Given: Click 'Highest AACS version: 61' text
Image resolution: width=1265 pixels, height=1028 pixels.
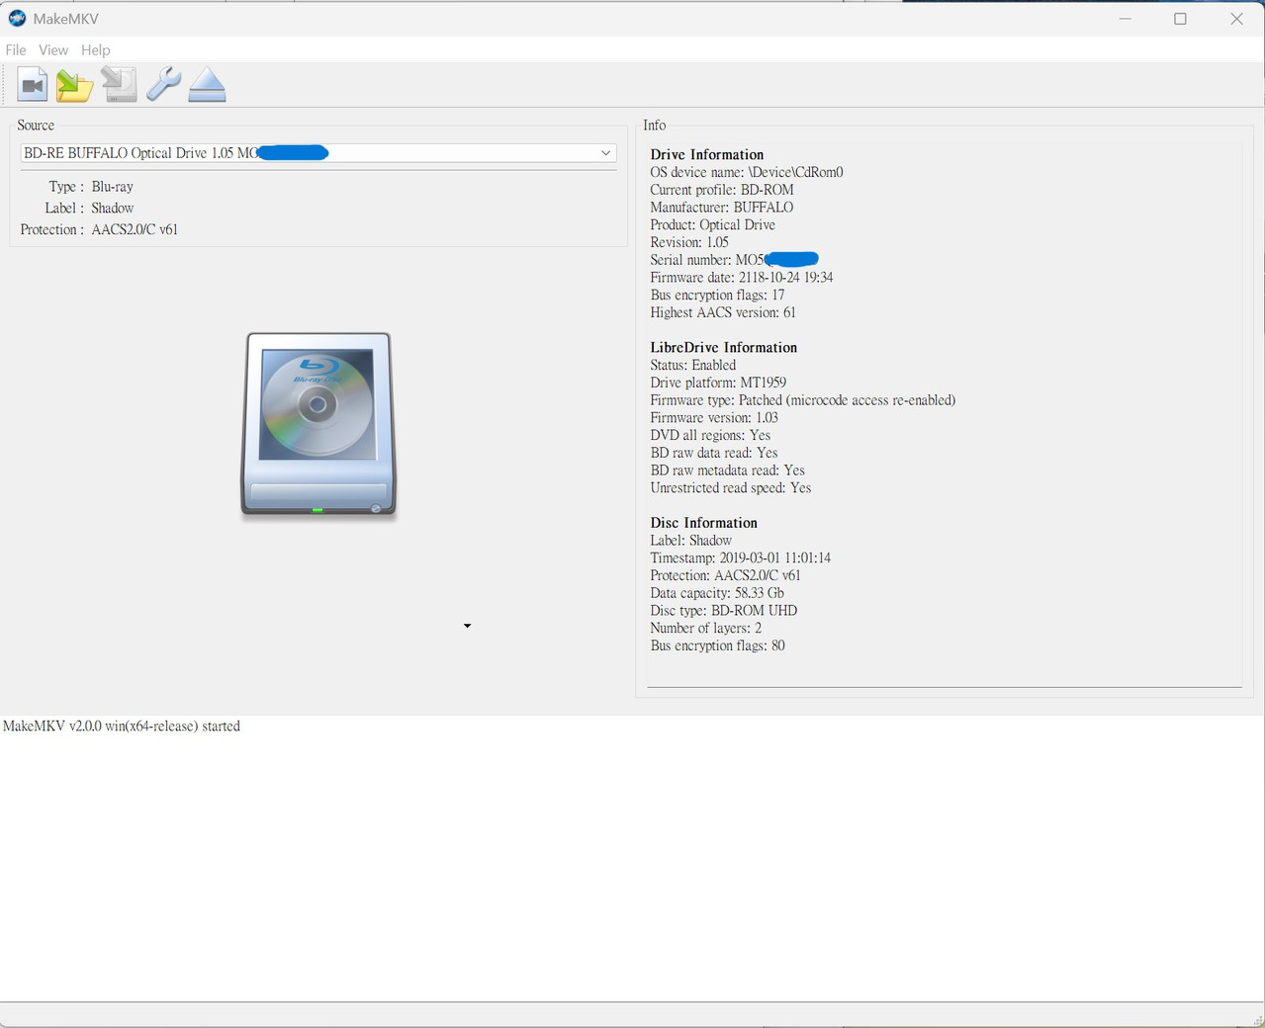Looking at the screenshot, I should click(x=723, y=312).
